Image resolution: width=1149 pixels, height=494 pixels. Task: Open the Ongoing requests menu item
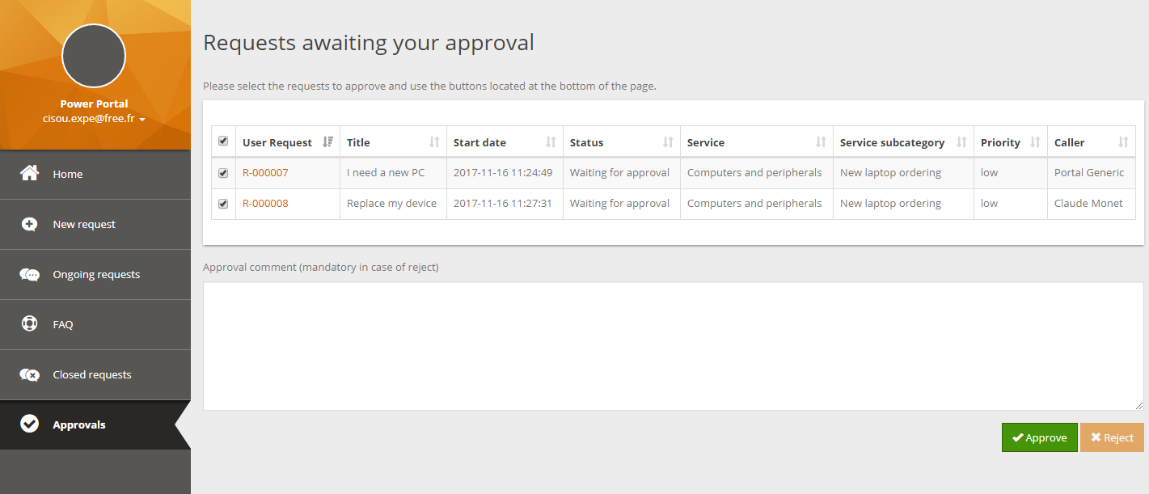[96, 275]
